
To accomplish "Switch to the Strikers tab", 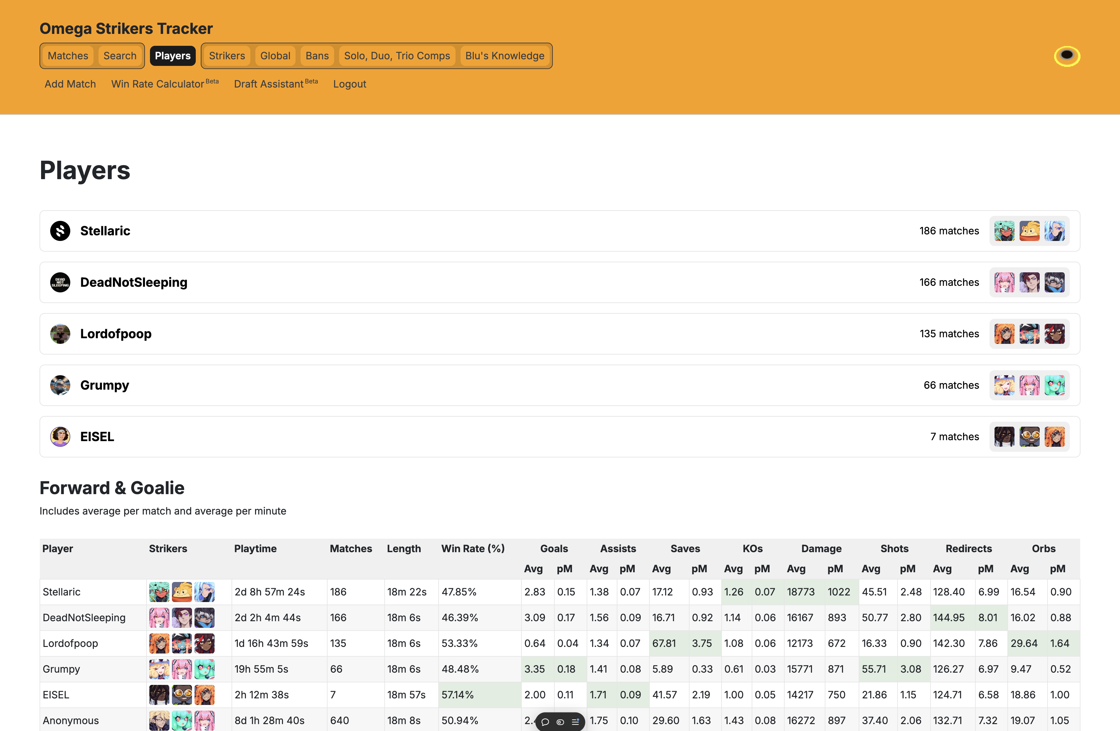I will 227,56.
